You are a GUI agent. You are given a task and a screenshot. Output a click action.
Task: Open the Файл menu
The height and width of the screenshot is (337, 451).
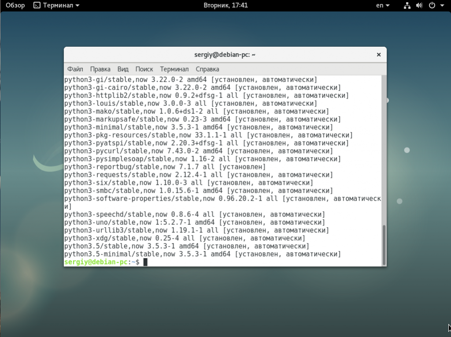[x=75, y=69]
